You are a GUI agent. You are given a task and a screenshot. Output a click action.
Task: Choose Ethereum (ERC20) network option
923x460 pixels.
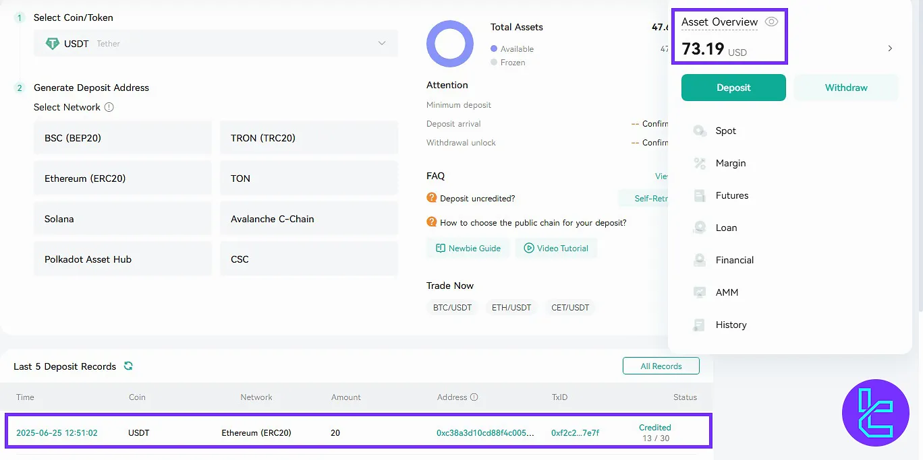tap(123, 178)
